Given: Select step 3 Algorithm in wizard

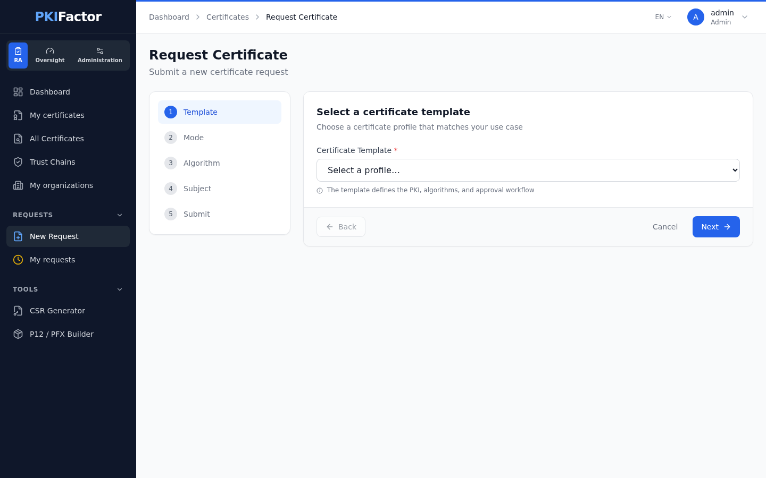Looking at the screenshot, I should (220, 163).
